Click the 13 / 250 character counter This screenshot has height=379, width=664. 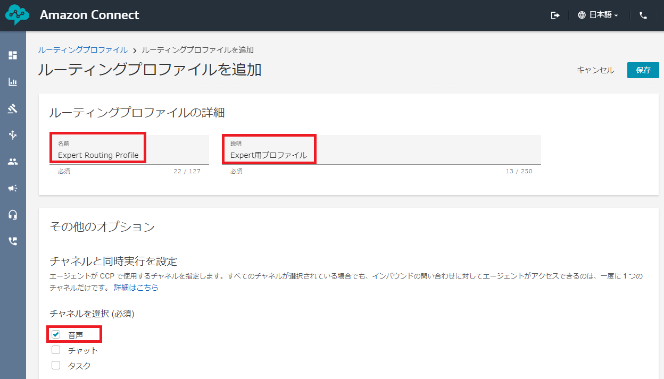[519, 171]
